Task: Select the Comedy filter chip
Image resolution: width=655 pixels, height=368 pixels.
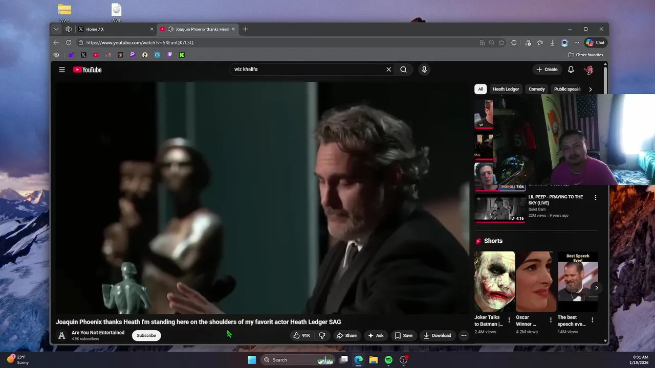Action: click(x=537, y=89)
